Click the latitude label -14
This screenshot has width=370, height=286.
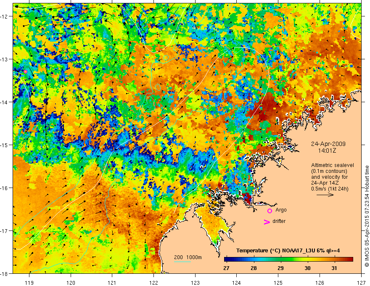pyautogui.click(x=5, y=102)
